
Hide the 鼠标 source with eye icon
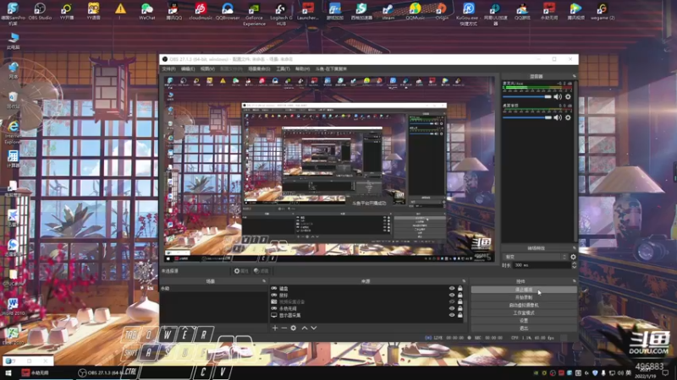(452, 295)
